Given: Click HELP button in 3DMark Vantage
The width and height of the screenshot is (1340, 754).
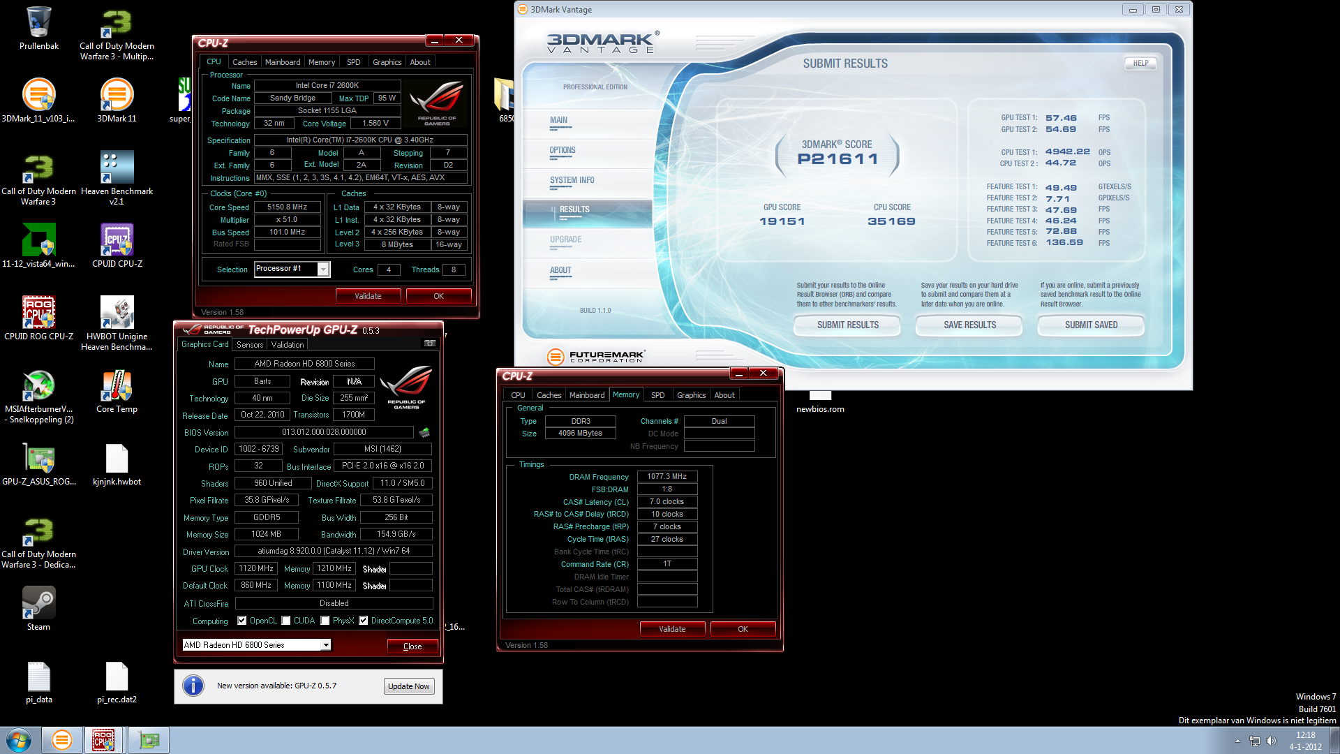Looking at the screenshot, I should [x=1140, y=64].
